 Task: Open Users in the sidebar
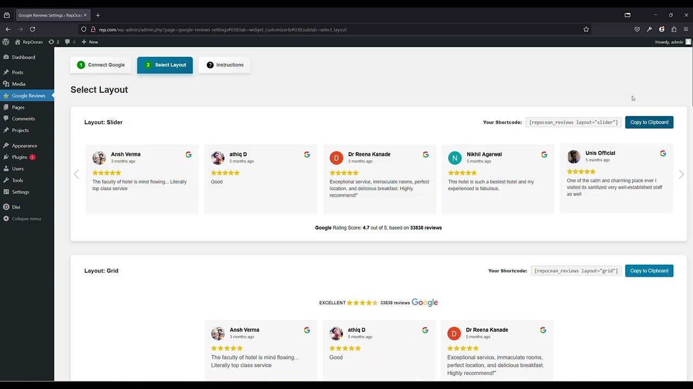[18, 169]
